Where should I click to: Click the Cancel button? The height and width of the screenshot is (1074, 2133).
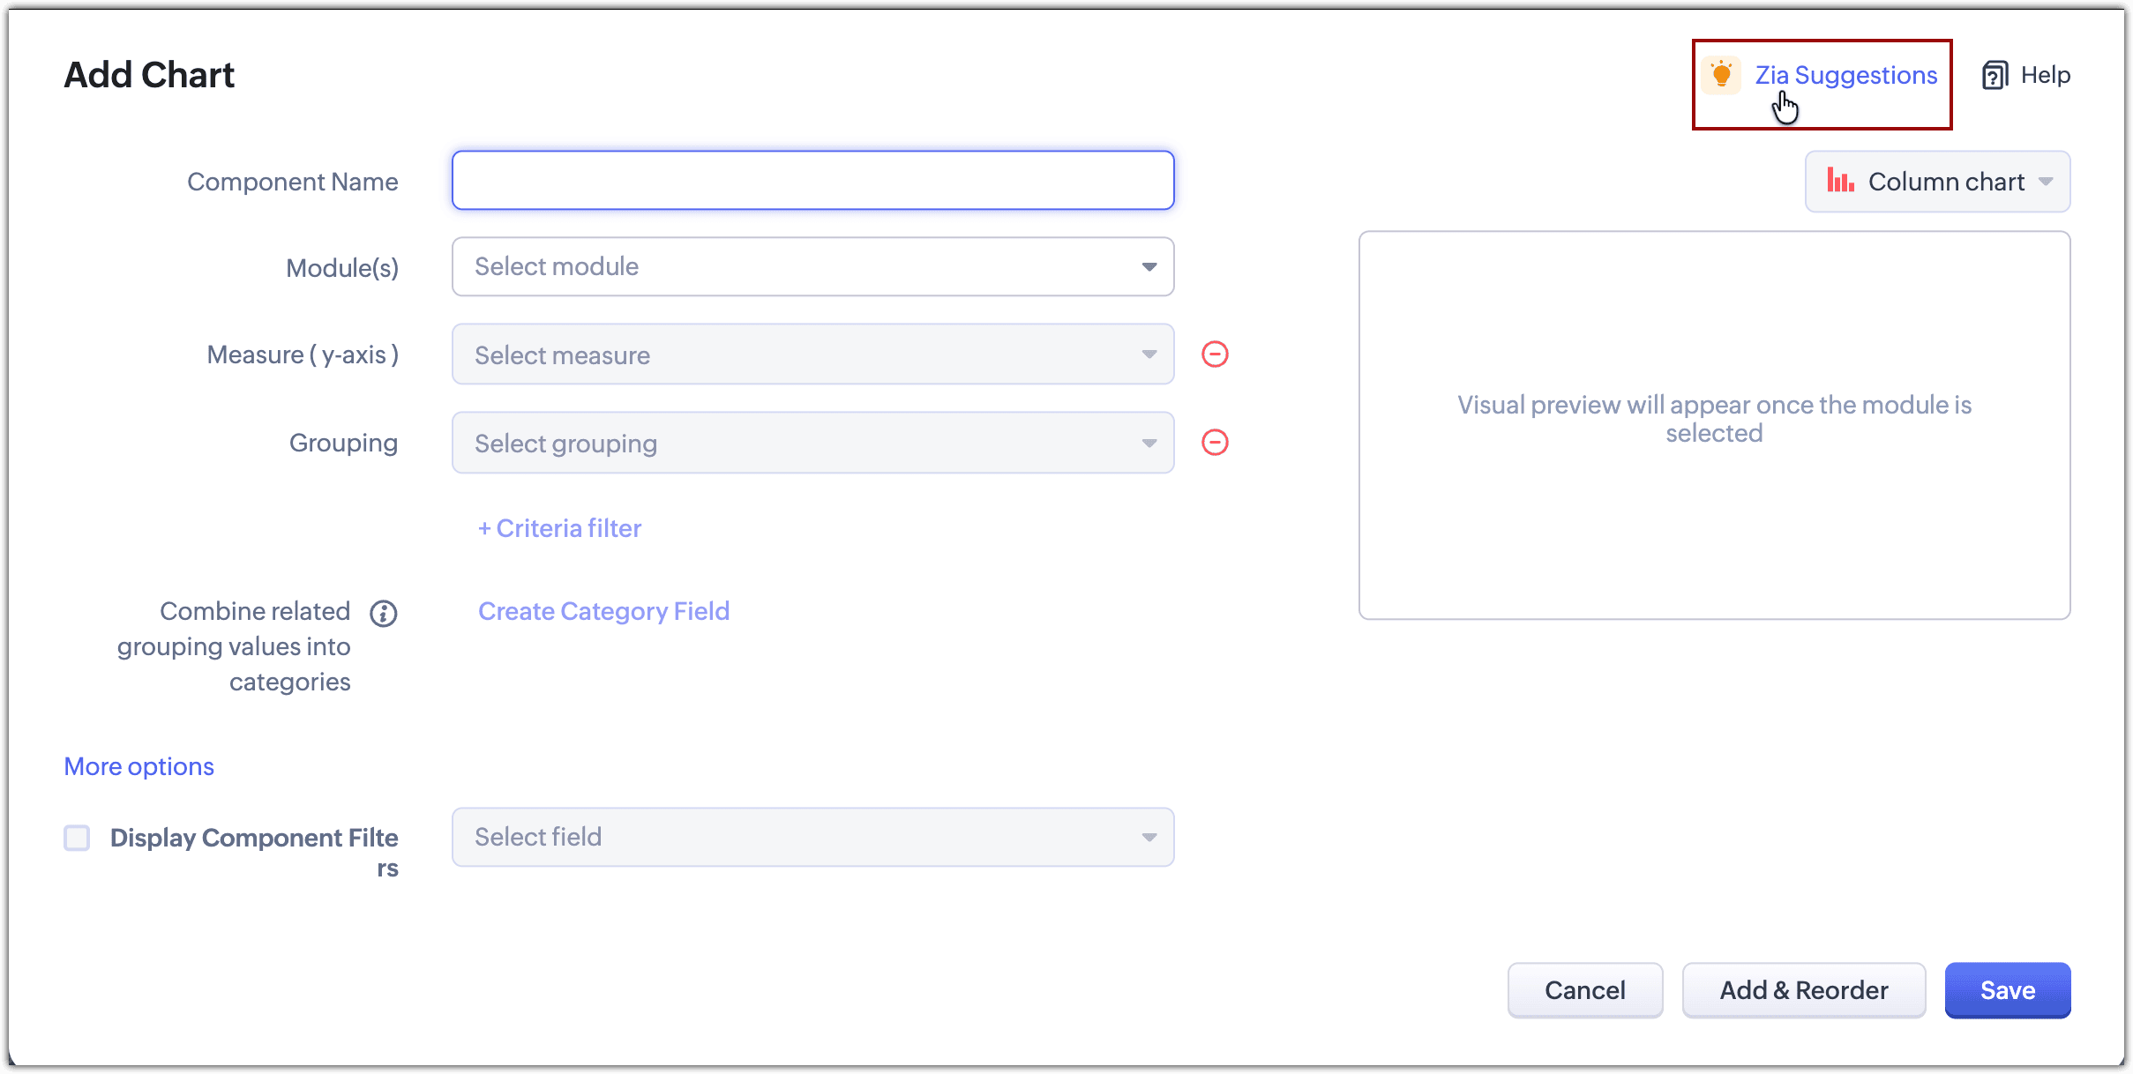point(1584,990)
